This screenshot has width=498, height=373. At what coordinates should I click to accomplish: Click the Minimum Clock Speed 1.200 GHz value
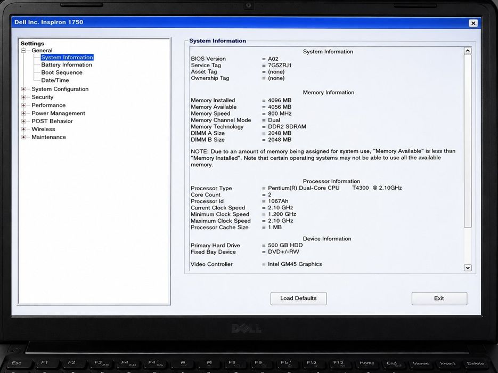pos(282,214)
